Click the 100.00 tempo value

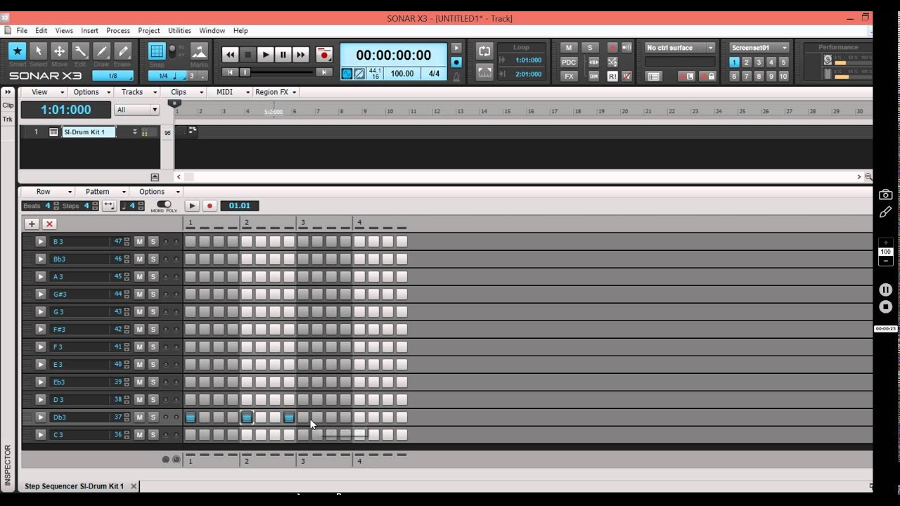401,74
